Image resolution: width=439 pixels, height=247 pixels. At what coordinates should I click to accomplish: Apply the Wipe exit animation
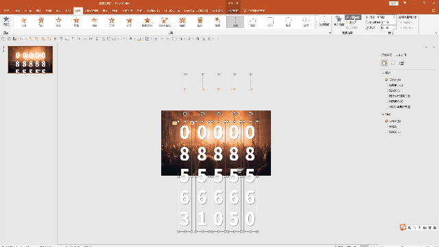94,22
